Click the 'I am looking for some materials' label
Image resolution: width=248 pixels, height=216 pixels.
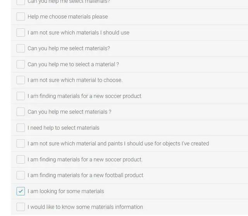pos(65,191)
